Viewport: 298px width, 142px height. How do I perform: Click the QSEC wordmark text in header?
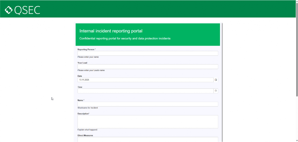click(x=27, y=10)
